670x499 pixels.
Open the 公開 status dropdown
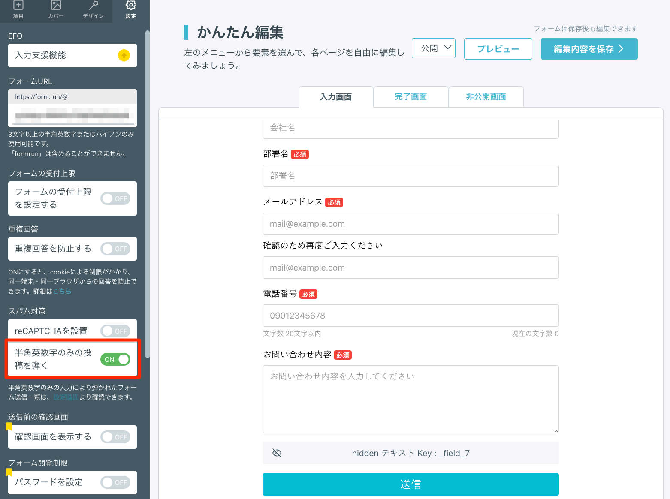click(433, 48)
